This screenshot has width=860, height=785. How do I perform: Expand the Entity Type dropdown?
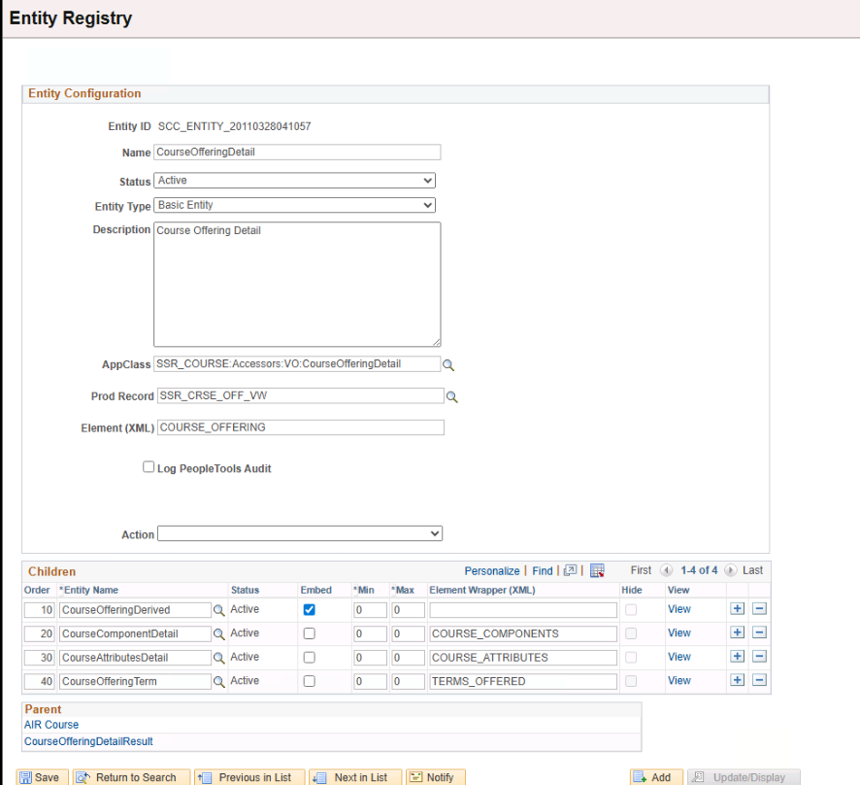tap(294, 206)
